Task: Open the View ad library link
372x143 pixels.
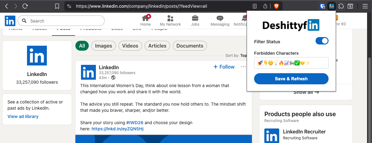Action: [x=23, y=116]
